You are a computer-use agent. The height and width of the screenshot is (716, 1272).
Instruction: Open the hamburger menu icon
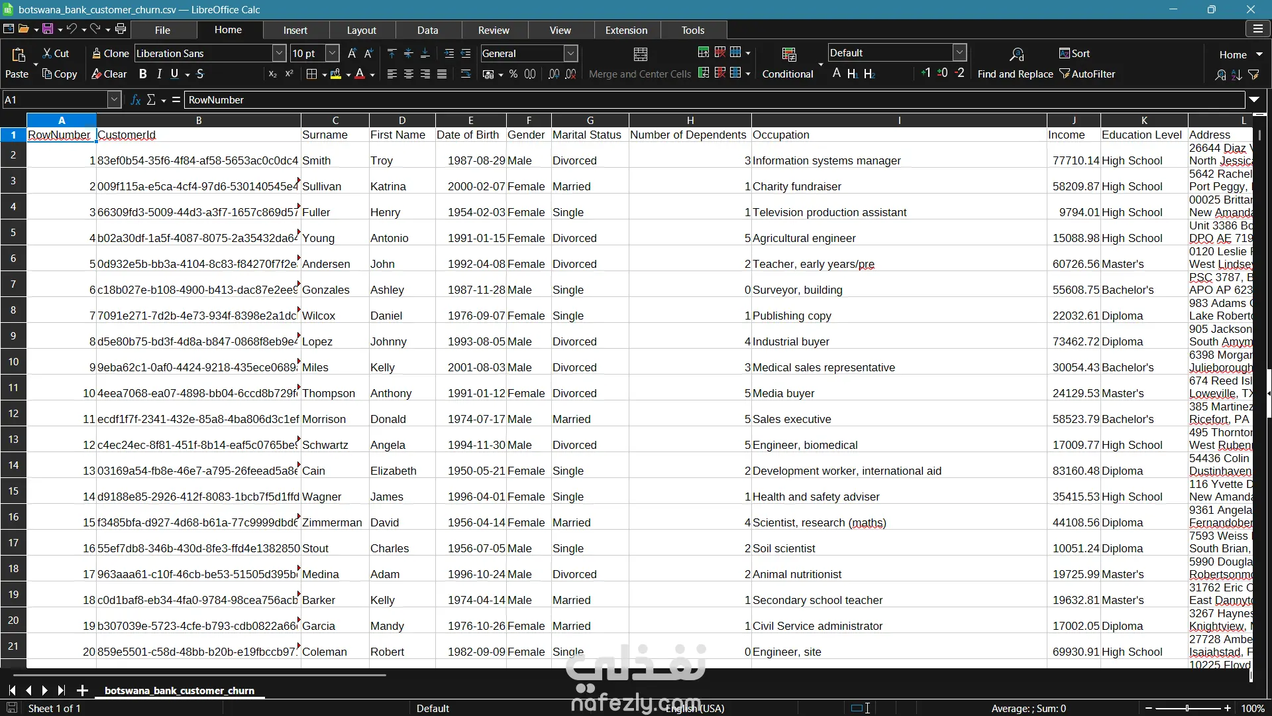(x=1257, y=29)
